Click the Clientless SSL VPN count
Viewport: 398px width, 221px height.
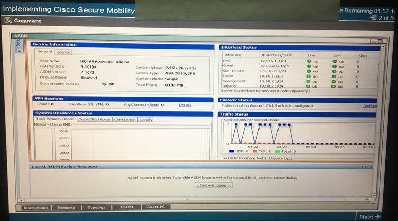pos(108,104)
